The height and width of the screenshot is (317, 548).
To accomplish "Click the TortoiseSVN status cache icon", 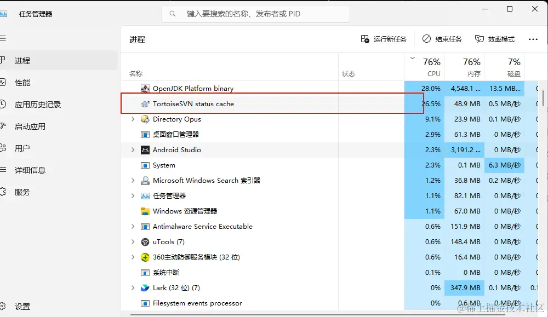I will pos(145,103).
